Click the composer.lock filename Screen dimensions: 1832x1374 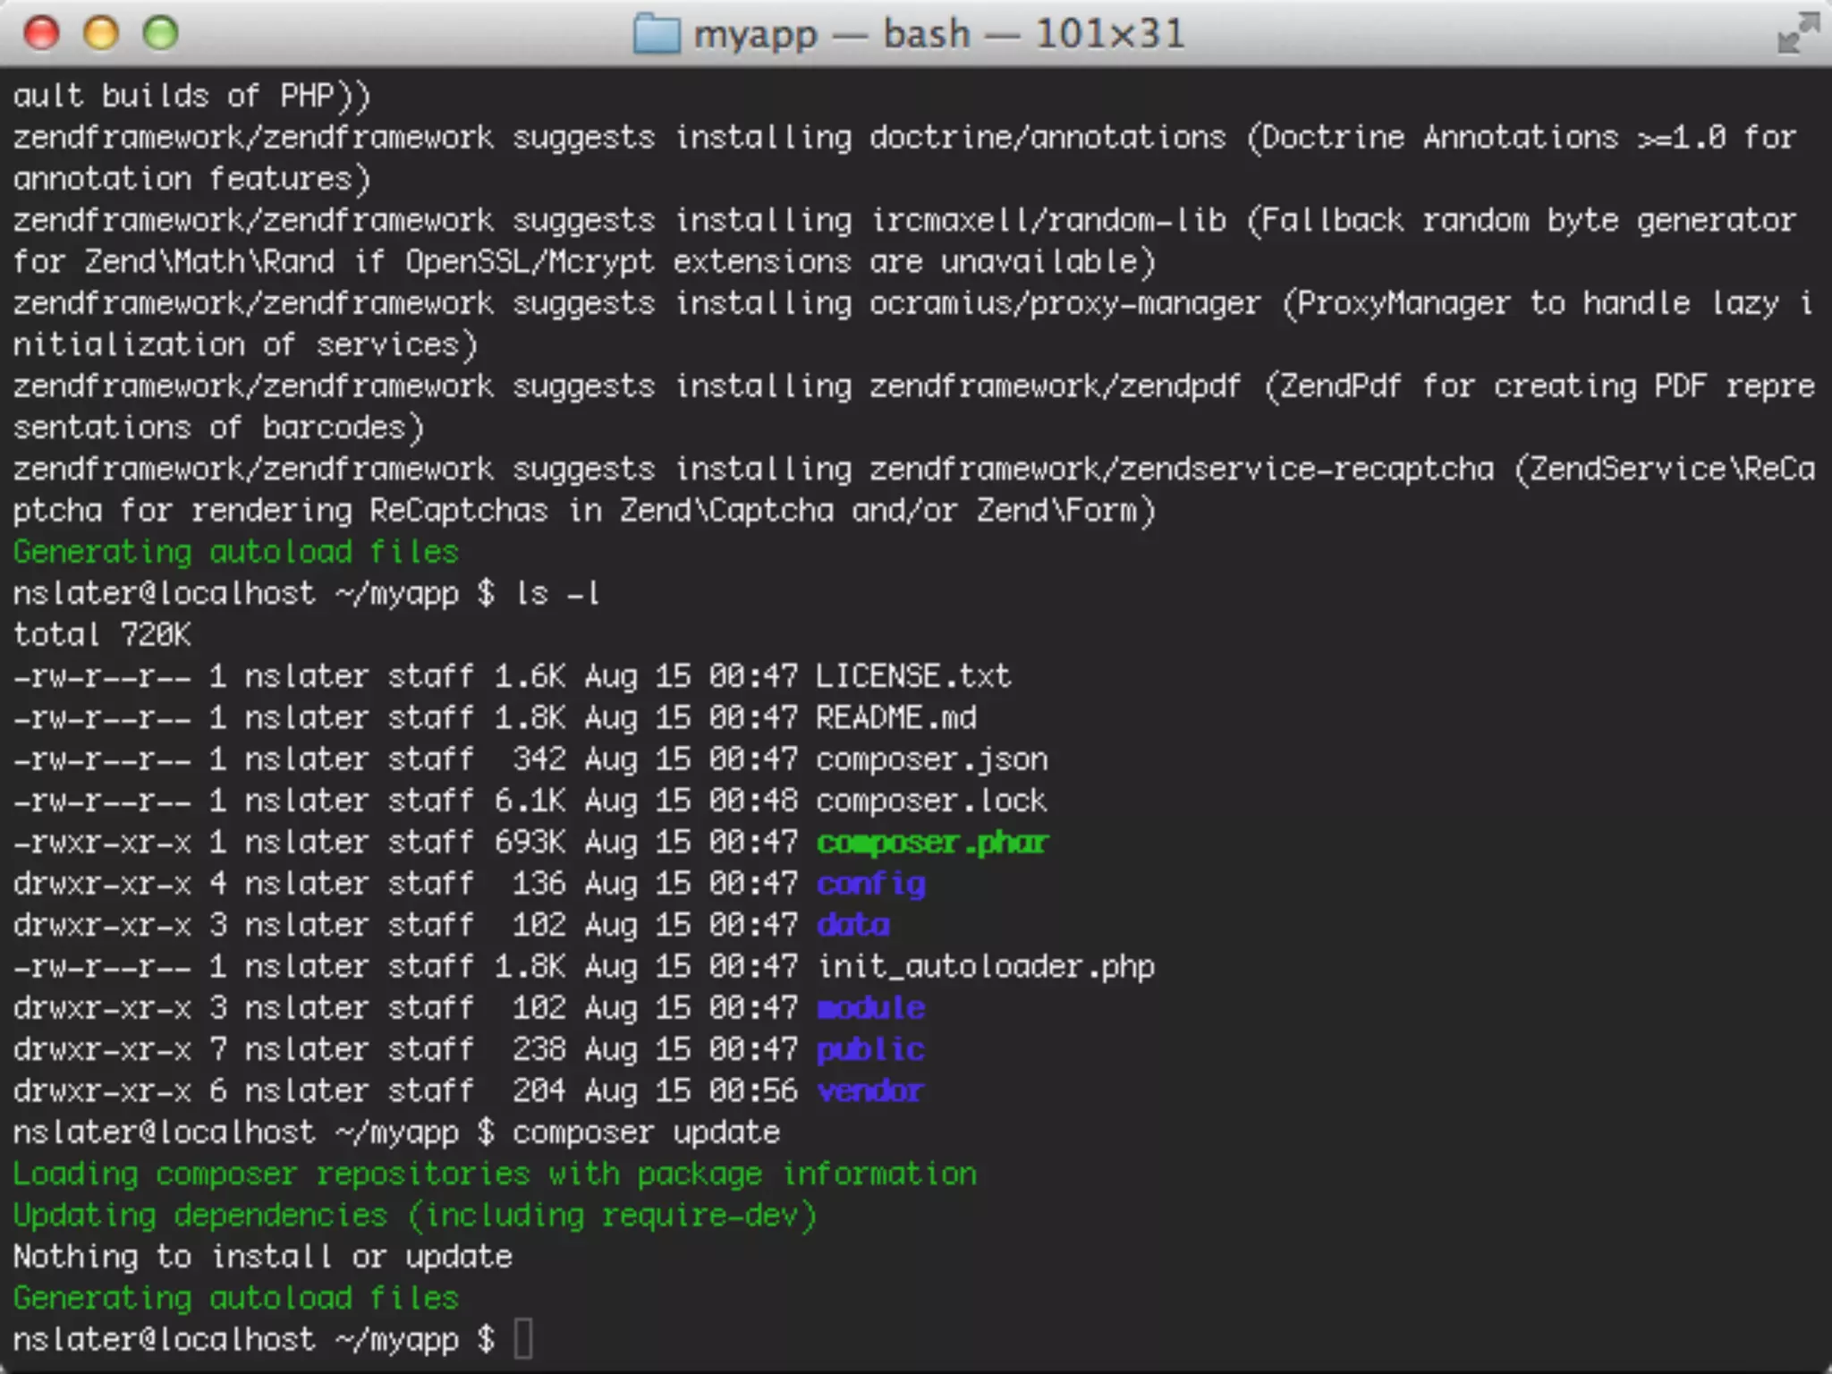[x=931, y=801]
